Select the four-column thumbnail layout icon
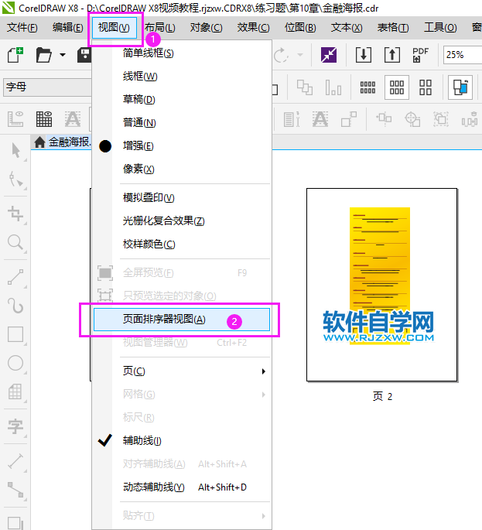This screenshot has height=530, width=482. [x=367, y=87]
